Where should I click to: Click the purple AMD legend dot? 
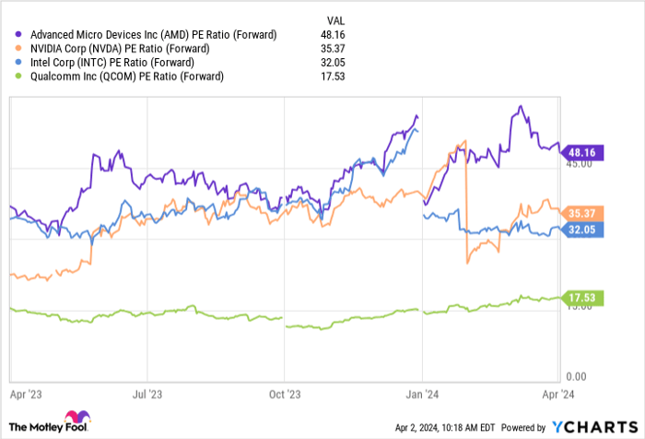click(x=19, y=35)
